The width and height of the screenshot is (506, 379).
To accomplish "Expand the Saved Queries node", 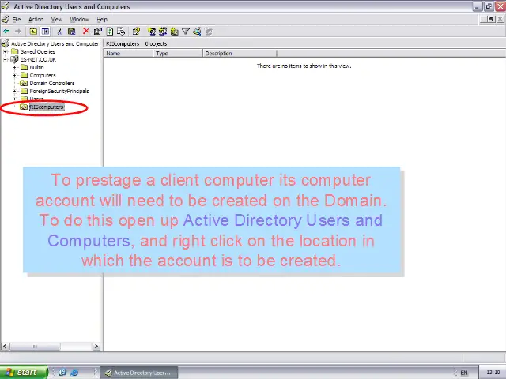I will pos(6,51).
